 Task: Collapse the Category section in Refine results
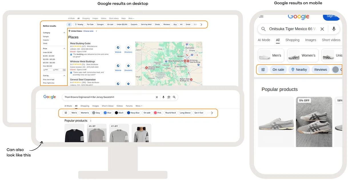pos(64,33)
